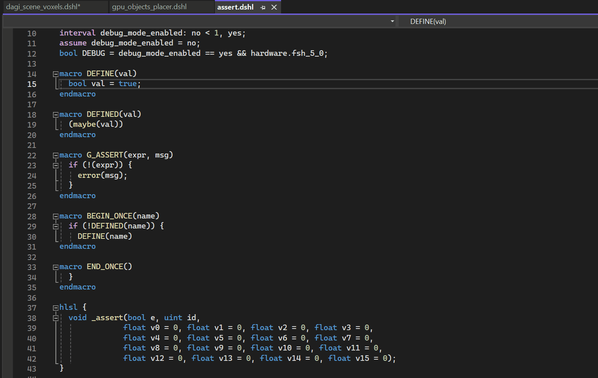
Task: Collapse the DEFINE macro fold marker
Action: click(x=55, y=73)
